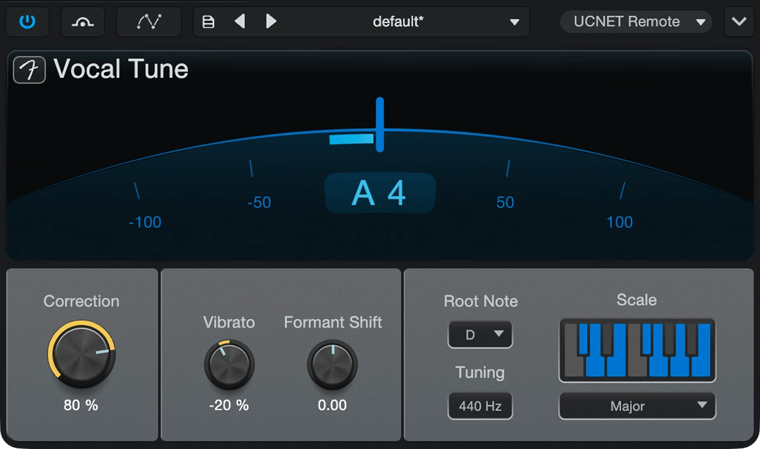Go to next preset arrow
The image size is (760, 449).
pyautogui.click(x=271, y=22)
